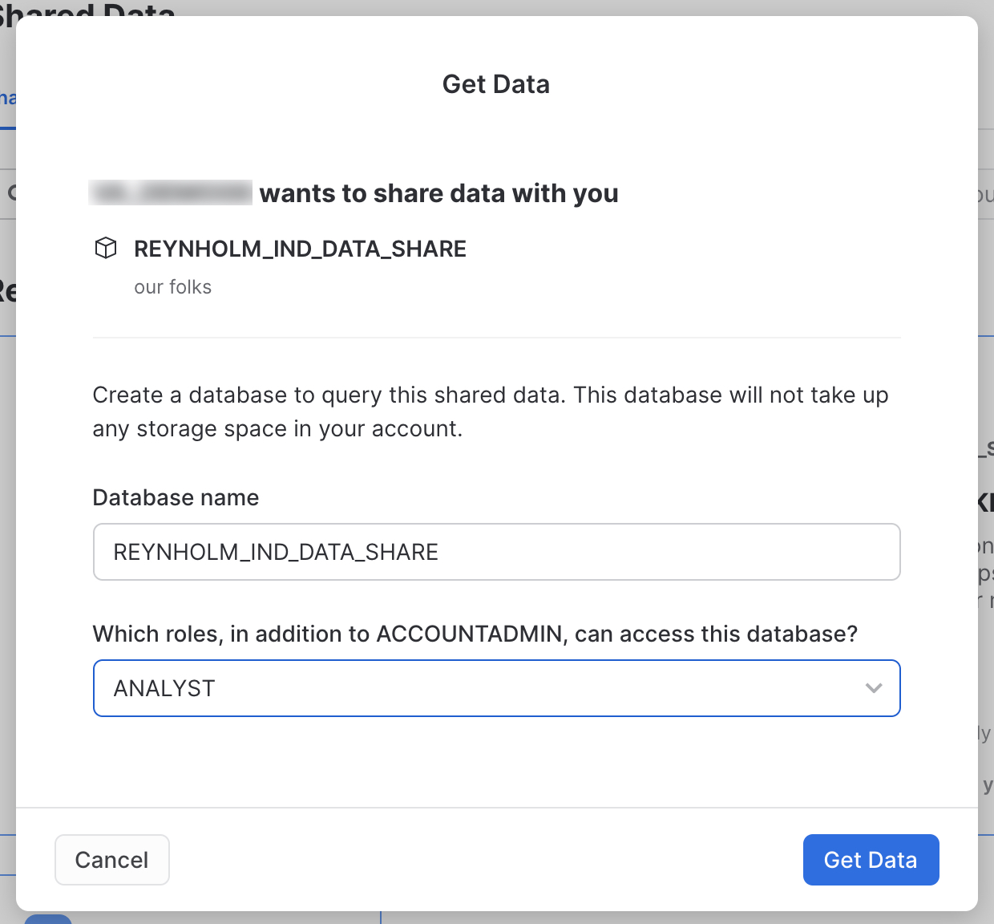Click the divider line below 'our folks'

(496, 338)
